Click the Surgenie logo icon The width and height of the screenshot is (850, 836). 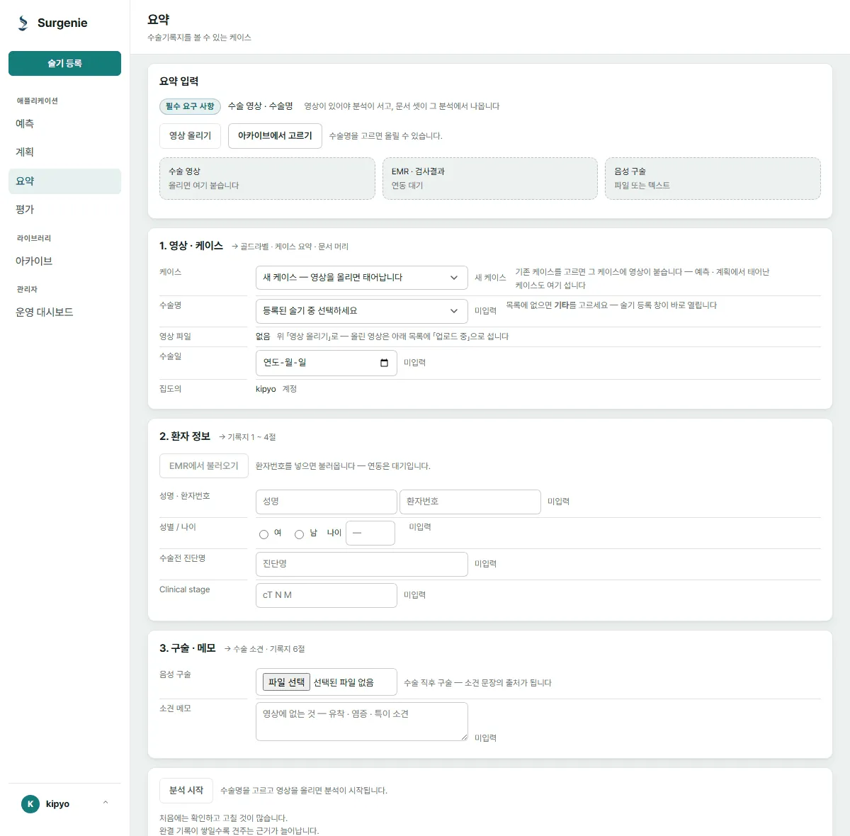click(23, 23)
